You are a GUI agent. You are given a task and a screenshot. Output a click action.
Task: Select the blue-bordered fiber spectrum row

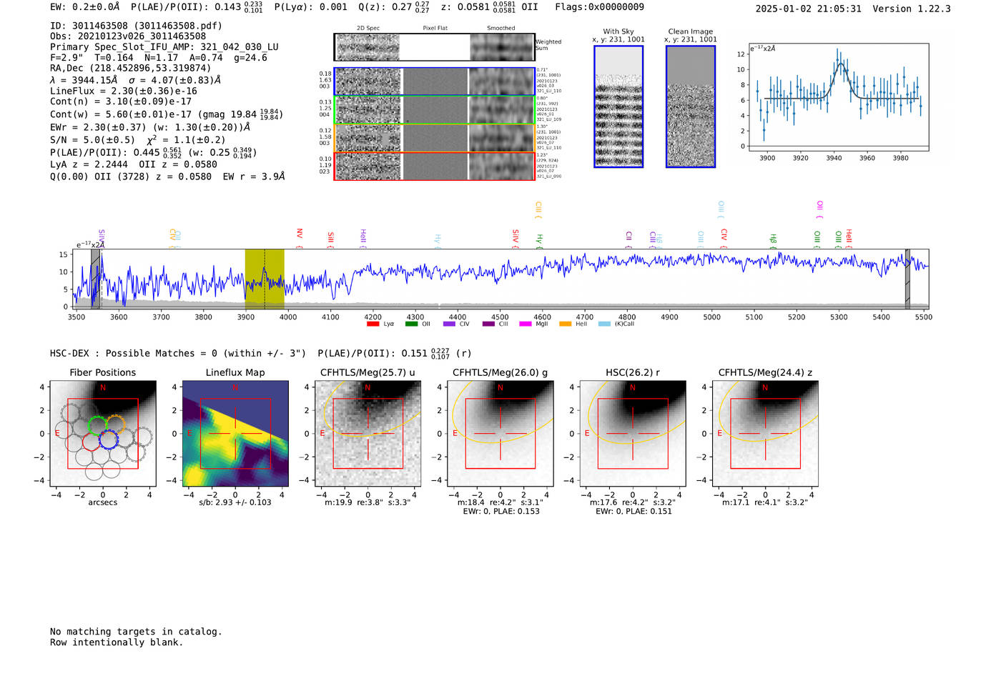pyautogui.click(x=434, y=81)
